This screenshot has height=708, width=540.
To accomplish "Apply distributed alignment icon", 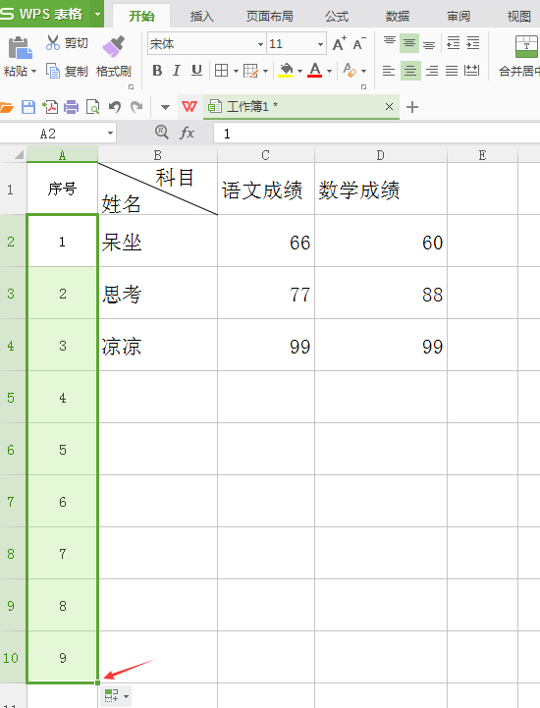I will [x=472, y=71].
